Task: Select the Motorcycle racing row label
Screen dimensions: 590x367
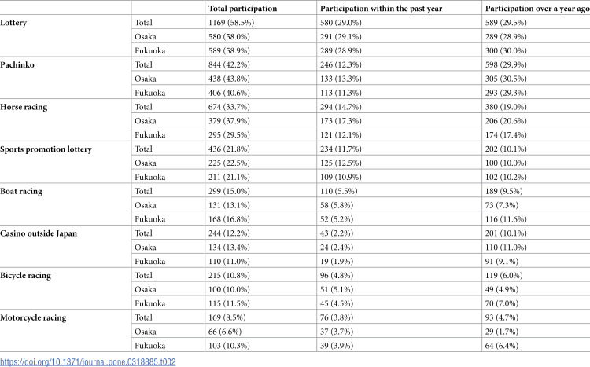Action: pos(33,317)
